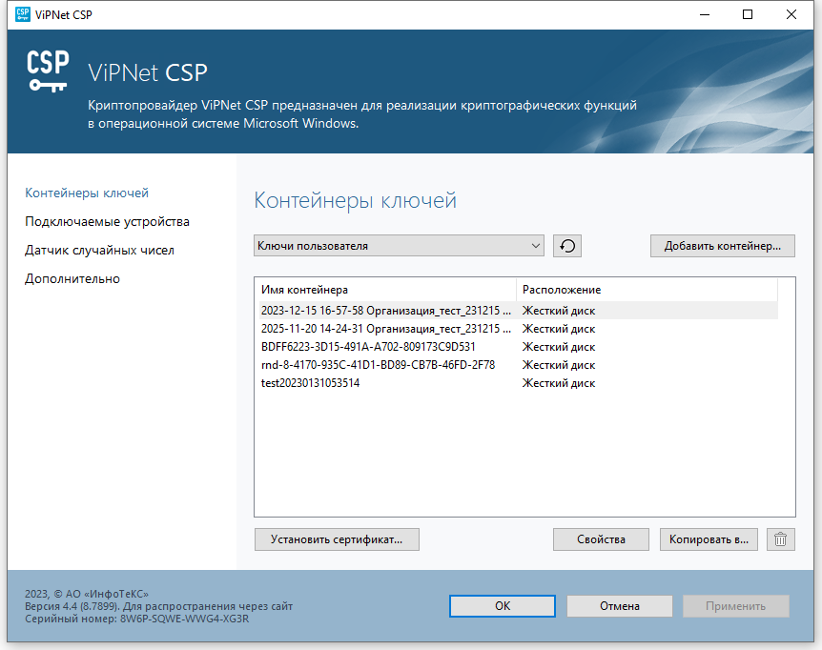822x650 pixels.
Task: Open Подключаемые устройства section
Action: [107, 221]
